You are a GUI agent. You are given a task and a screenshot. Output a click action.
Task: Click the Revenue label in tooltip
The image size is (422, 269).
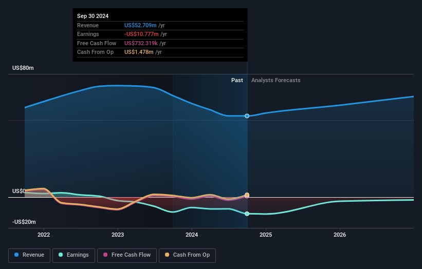(88, 25)
